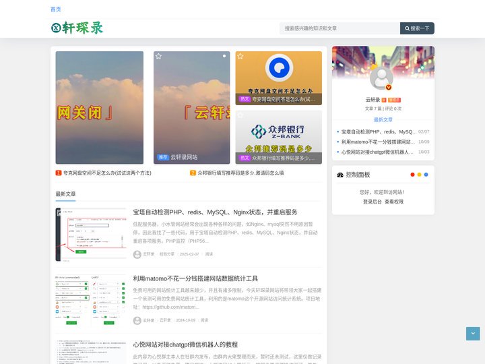Viewport: 485px width, 364px height.
Task: Click the 阅读 link under 宝塔 article
Action: coord(209,254)
